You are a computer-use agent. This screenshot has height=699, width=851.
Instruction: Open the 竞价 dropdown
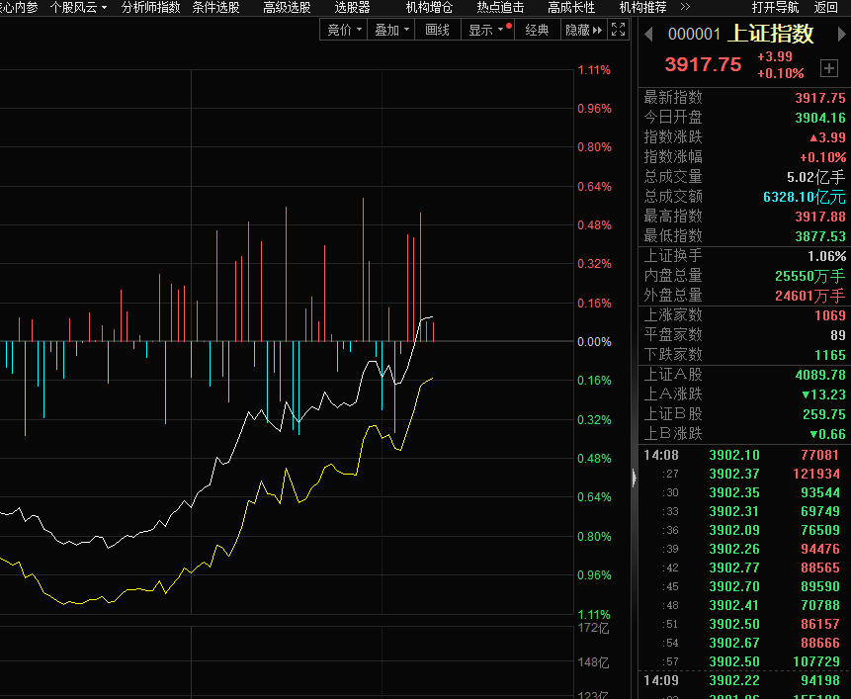point(344,30)
